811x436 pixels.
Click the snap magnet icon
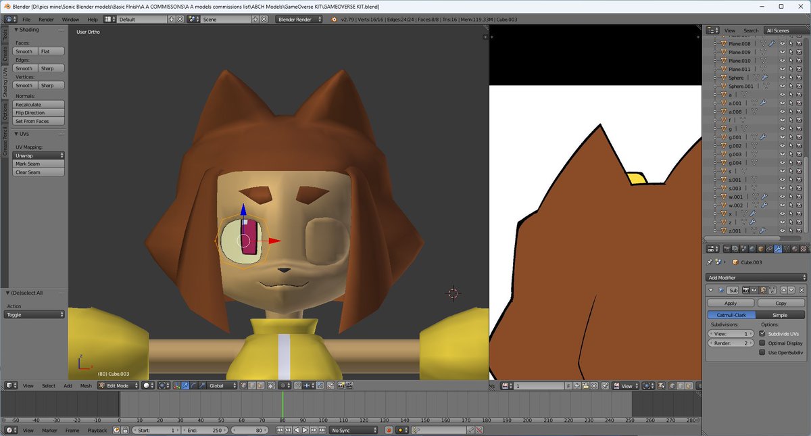pos(297,385)
